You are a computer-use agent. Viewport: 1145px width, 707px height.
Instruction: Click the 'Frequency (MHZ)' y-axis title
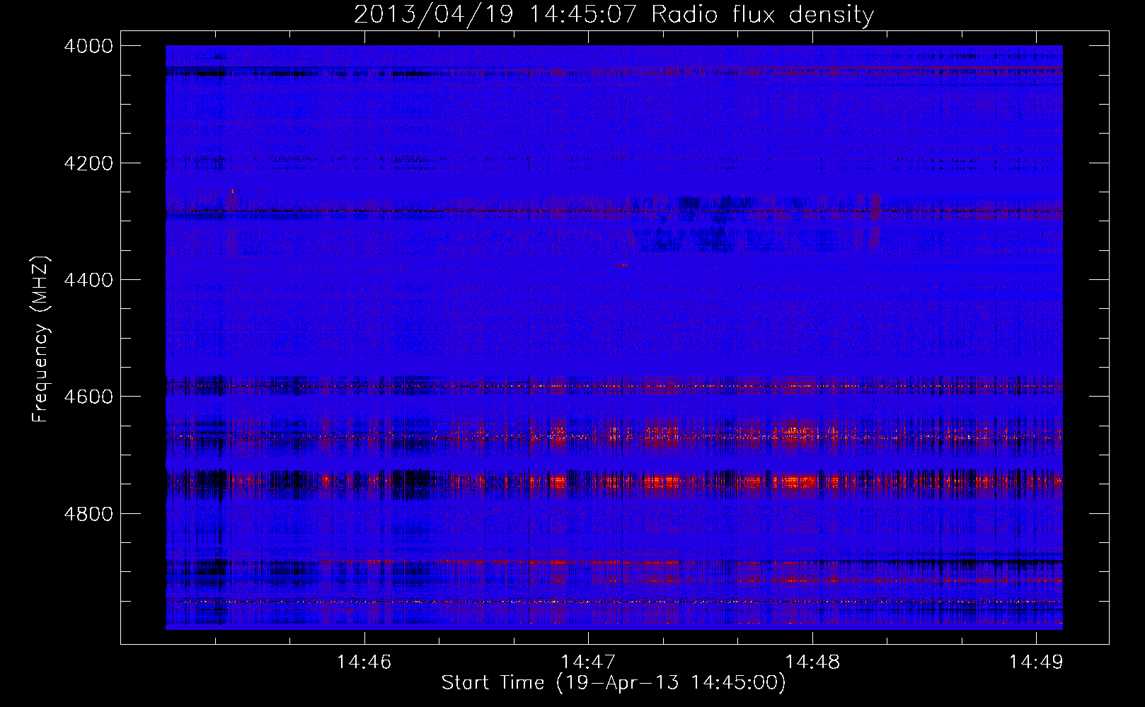pos(41,339)
